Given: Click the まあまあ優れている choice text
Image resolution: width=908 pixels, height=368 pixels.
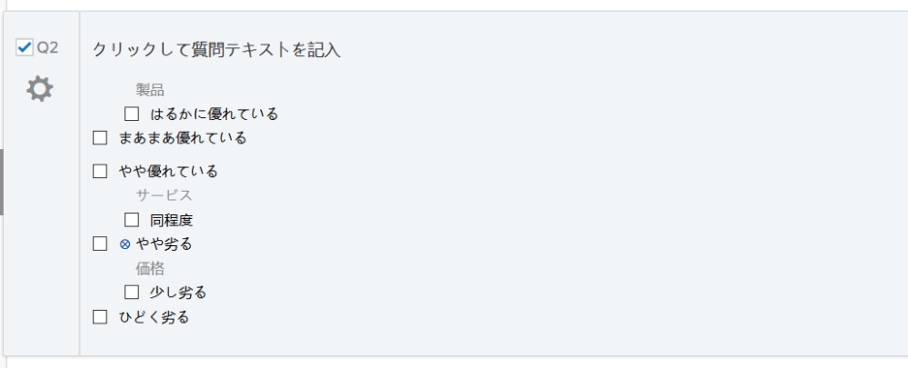Looking at the screenshot, I should click(182, 138).
